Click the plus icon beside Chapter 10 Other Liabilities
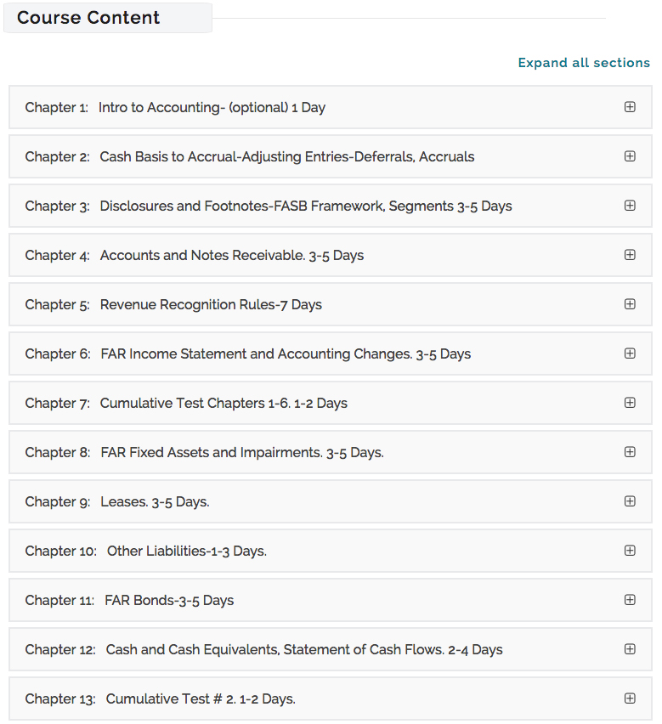Image resolution: width=662 pixels, height=724 pixels. [630, 551]
